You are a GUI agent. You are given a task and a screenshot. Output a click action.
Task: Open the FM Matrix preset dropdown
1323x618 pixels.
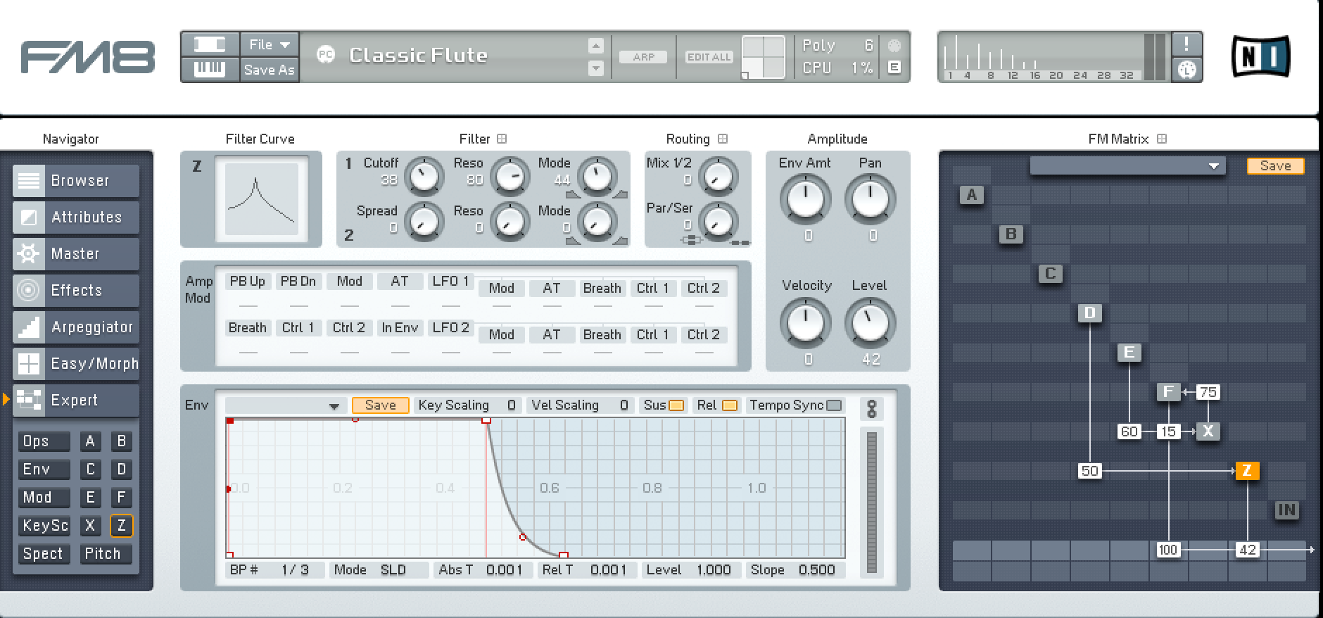pyautogui.click(x=1127, y=166)
